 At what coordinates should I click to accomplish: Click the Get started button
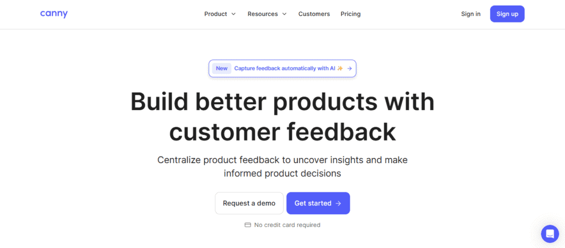pyautogui.click(x=318, y=203)
